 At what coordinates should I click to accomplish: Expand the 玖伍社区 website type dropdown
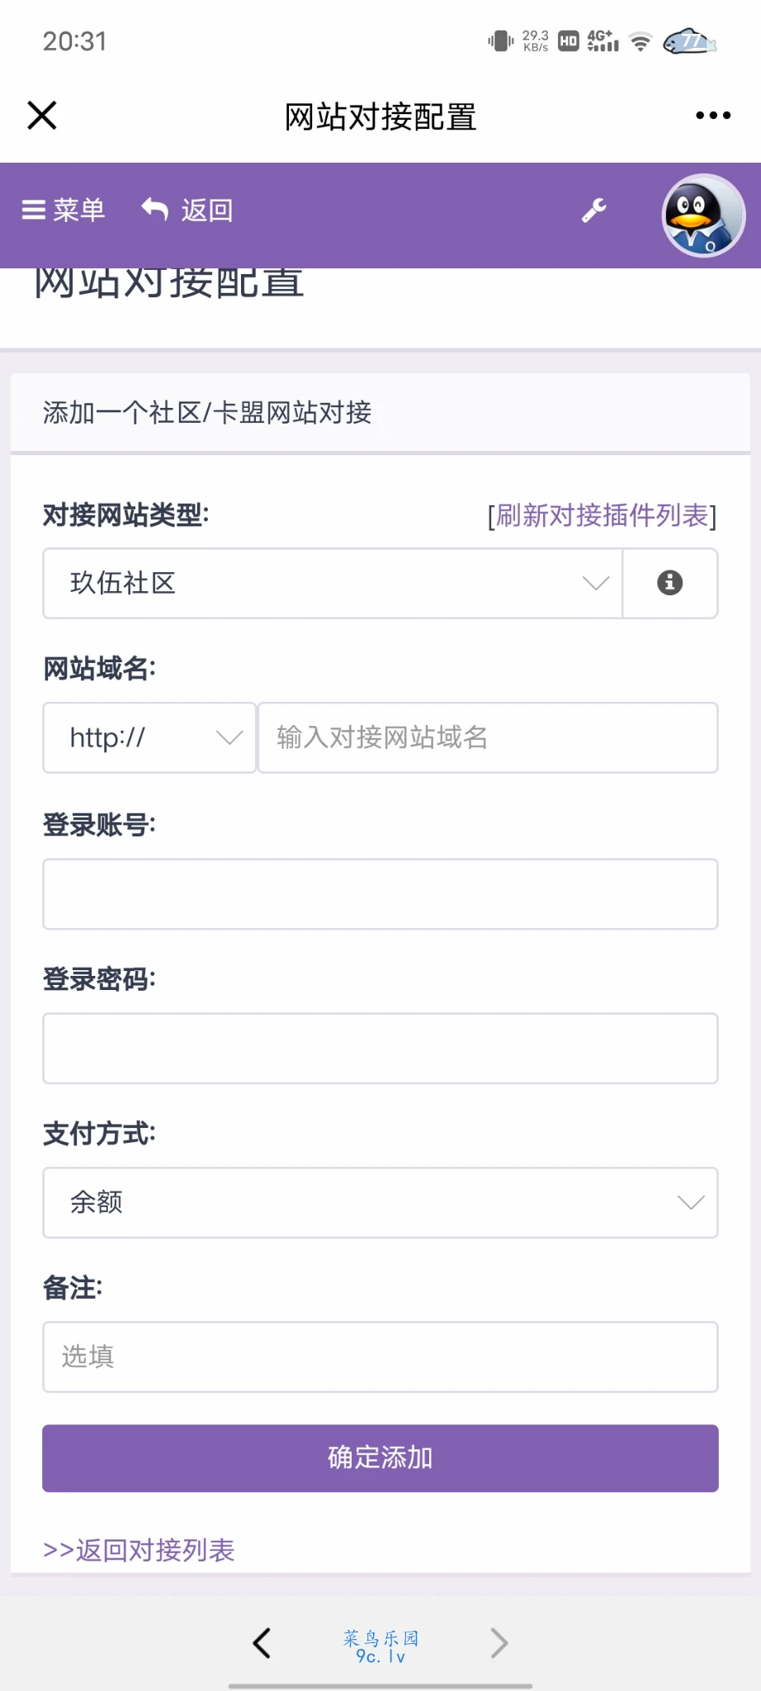point(333,583)
